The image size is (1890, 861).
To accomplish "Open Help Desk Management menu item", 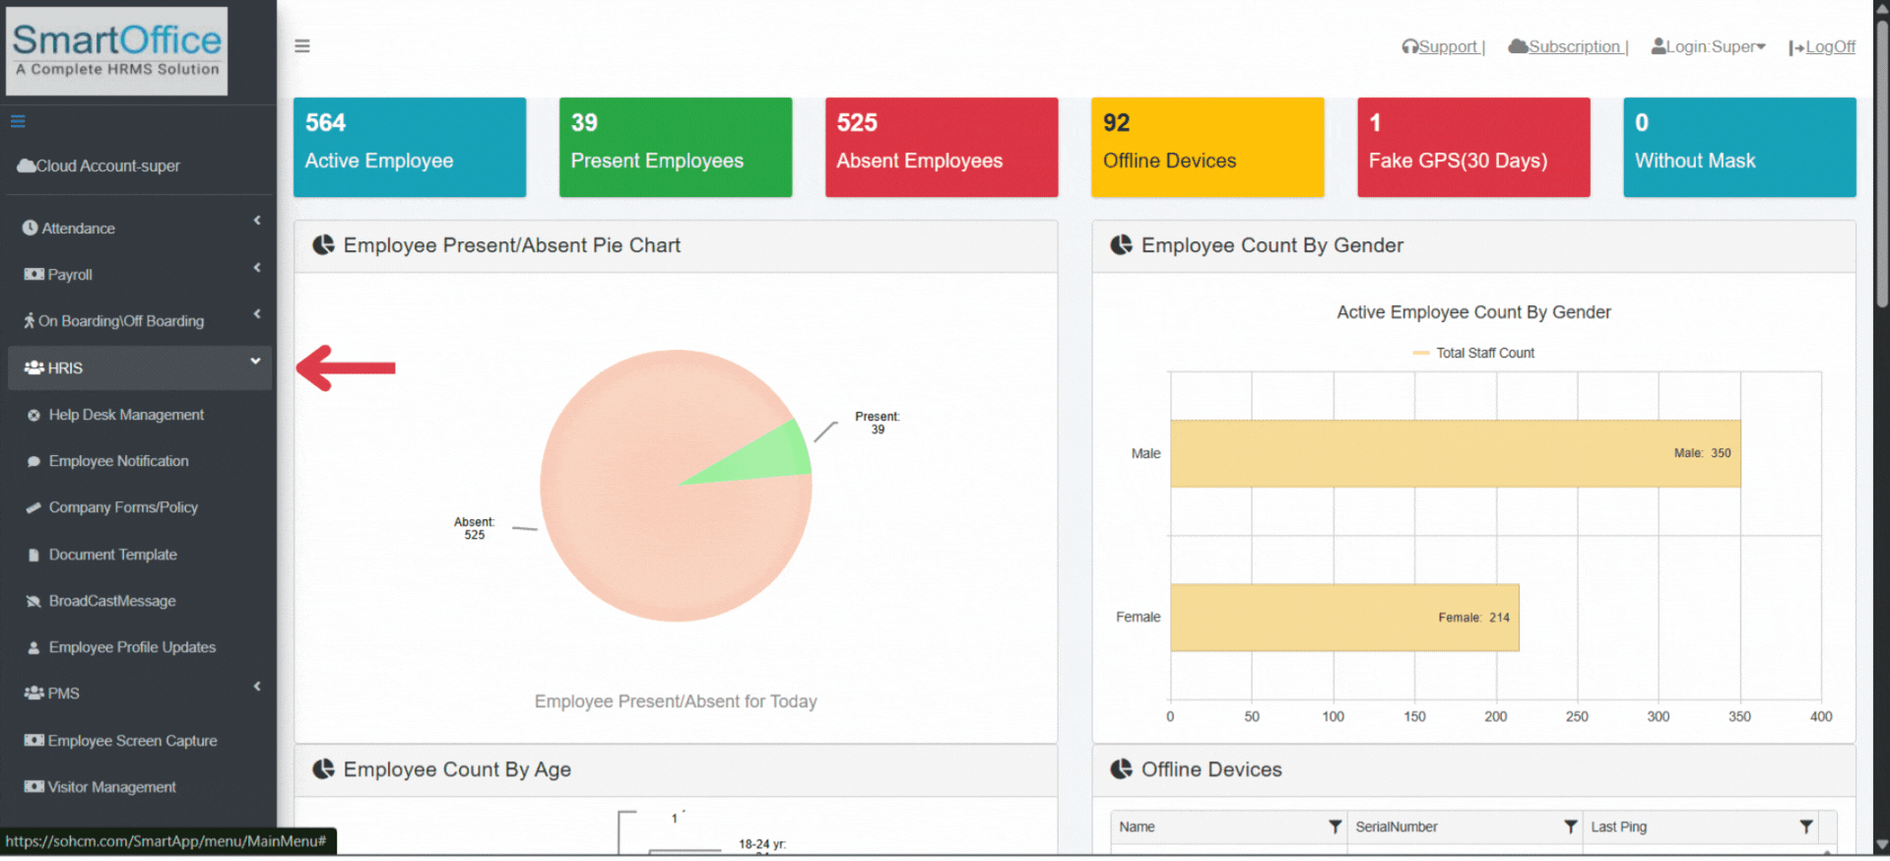I will click(x=126, y=415).
